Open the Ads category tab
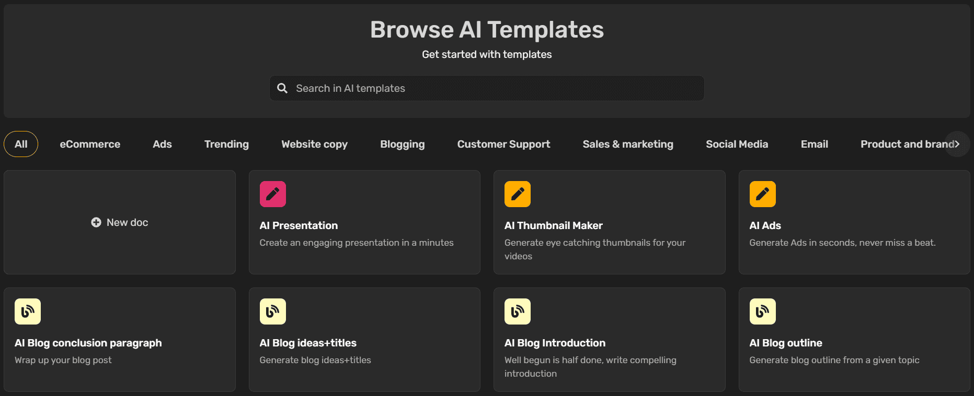The image size is (974, 396). [162, 144]
